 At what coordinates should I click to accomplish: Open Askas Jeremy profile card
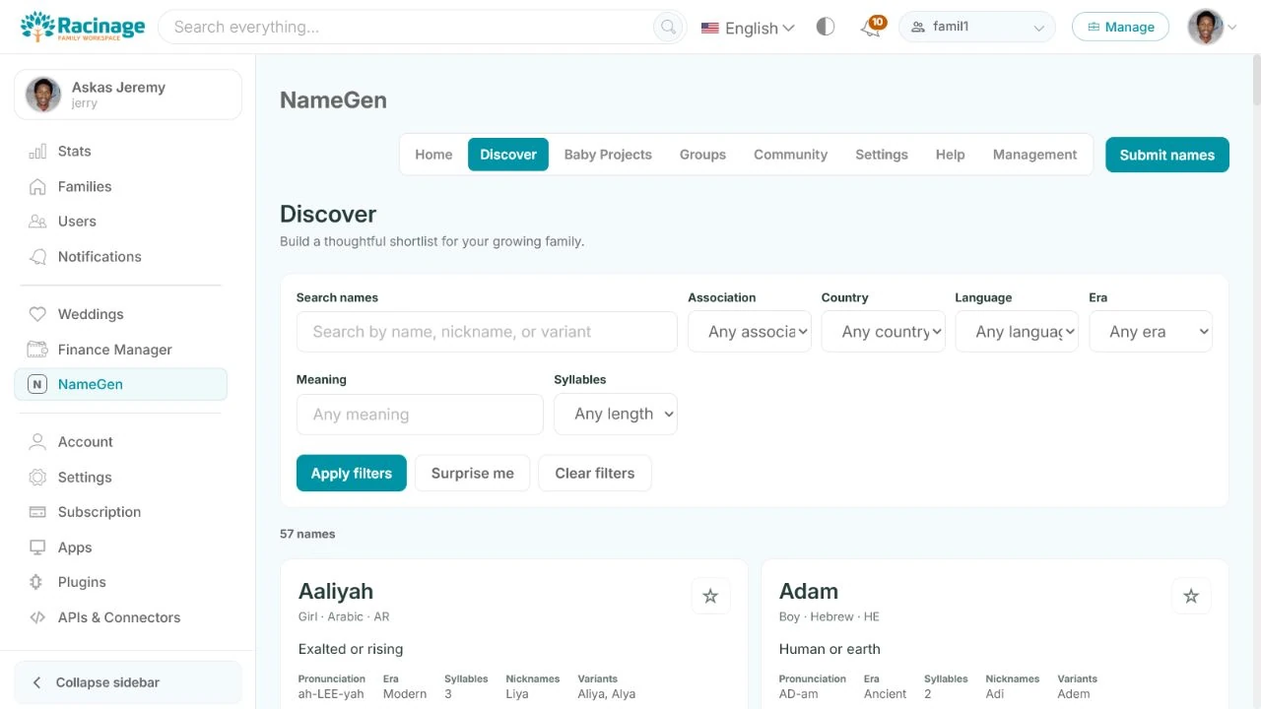128,95
